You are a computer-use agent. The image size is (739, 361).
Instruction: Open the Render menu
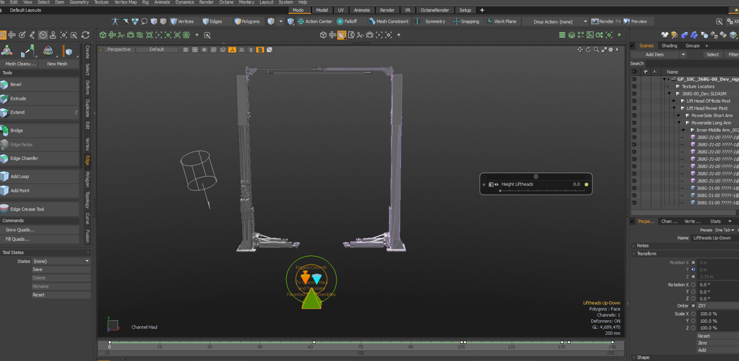(x=206, y=2)
